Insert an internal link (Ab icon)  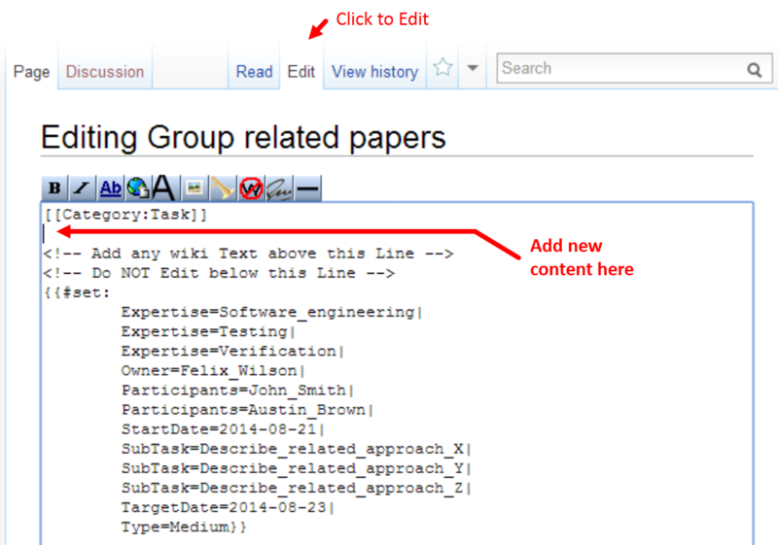click(x=111, y=188)
